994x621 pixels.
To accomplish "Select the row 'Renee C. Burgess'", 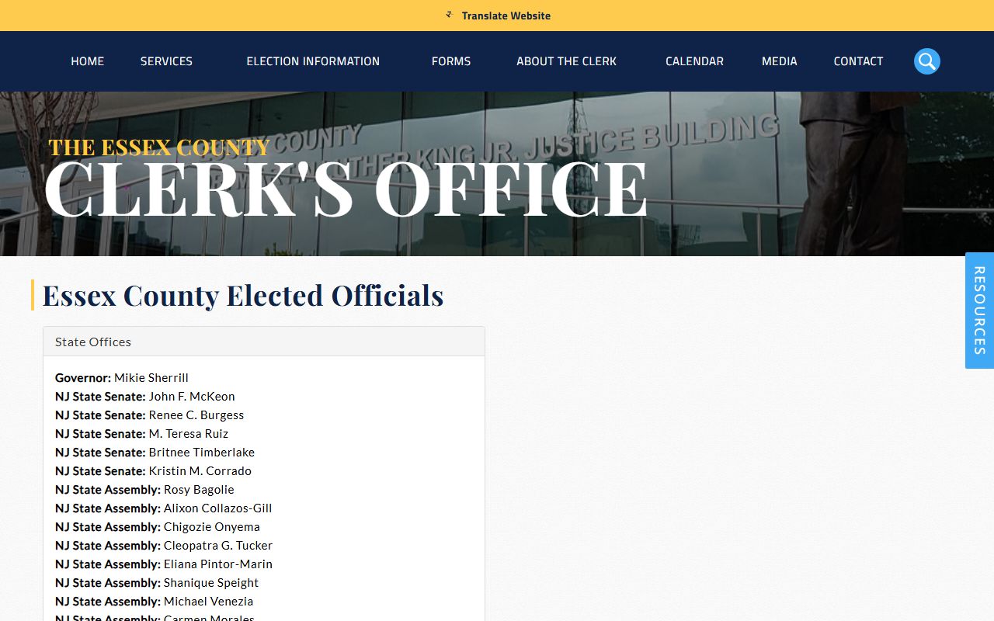I will coord(150,415).
